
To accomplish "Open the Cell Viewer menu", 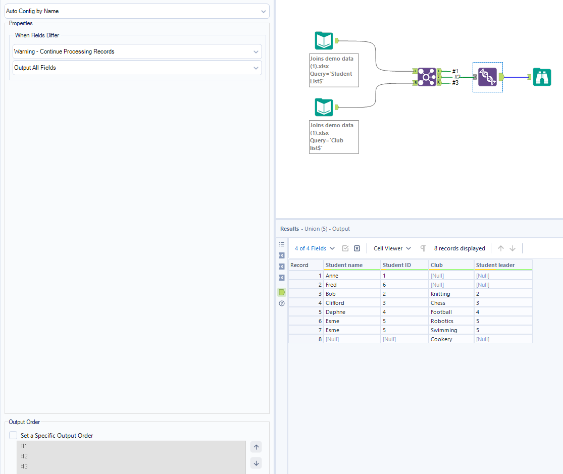I will [392, 248].
